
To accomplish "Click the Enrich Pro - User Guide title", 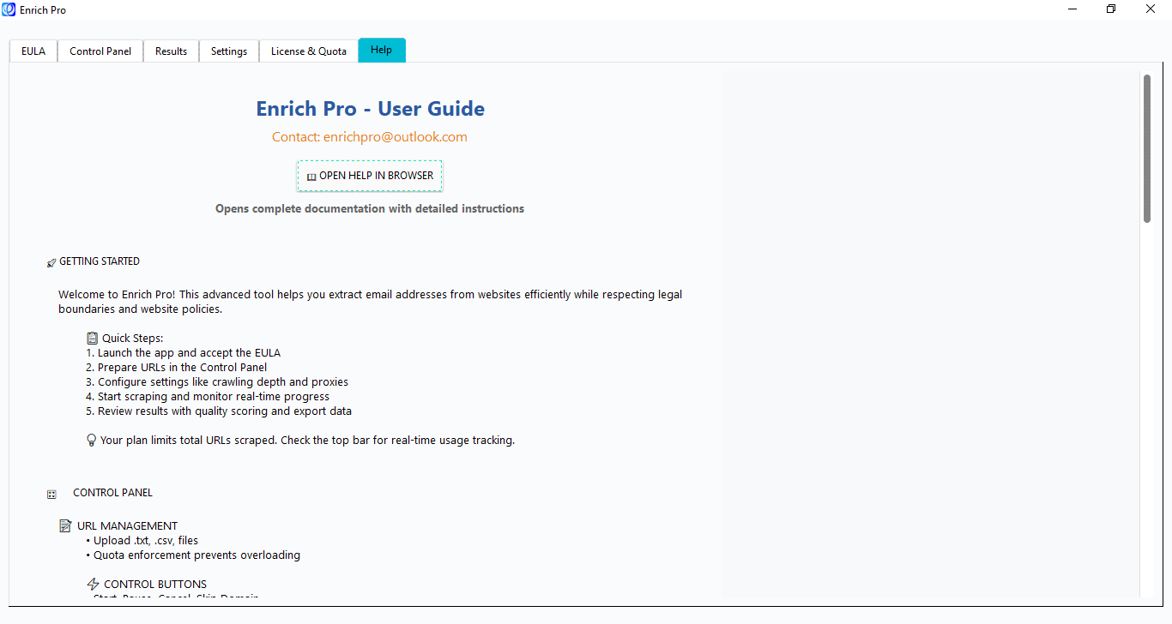I will click(x=371, y=109).
